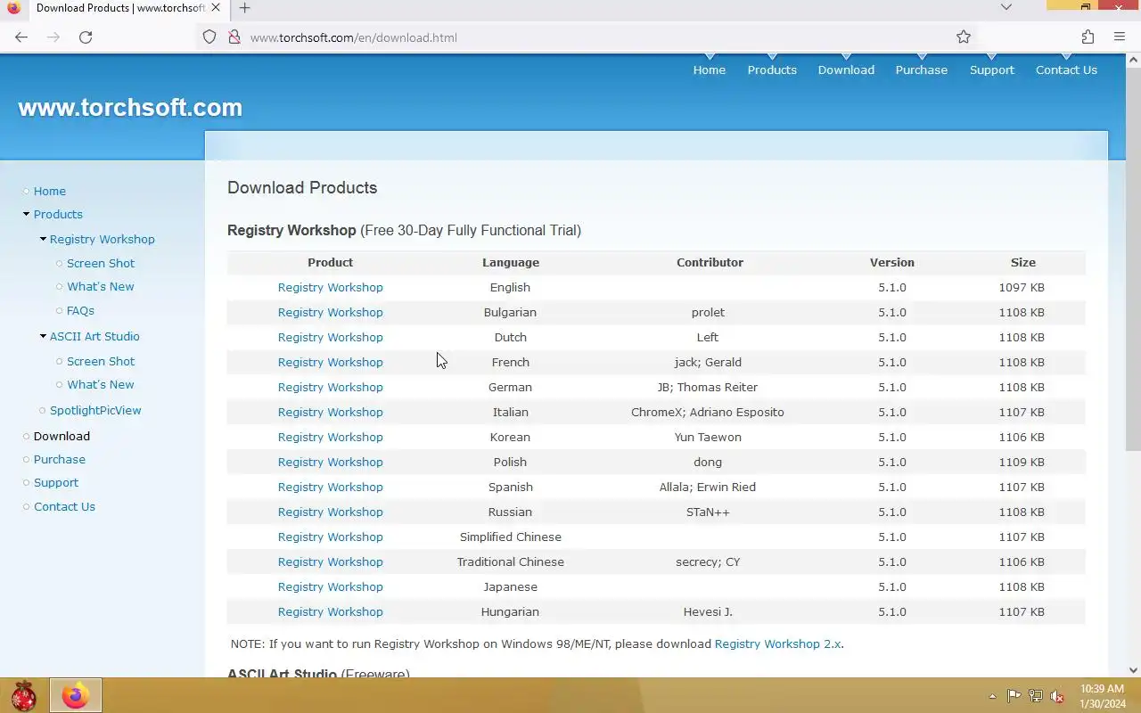Click Contact Us in the left sidebar
This screenshot has width=1141, height=713.
[x=64, y=506]
